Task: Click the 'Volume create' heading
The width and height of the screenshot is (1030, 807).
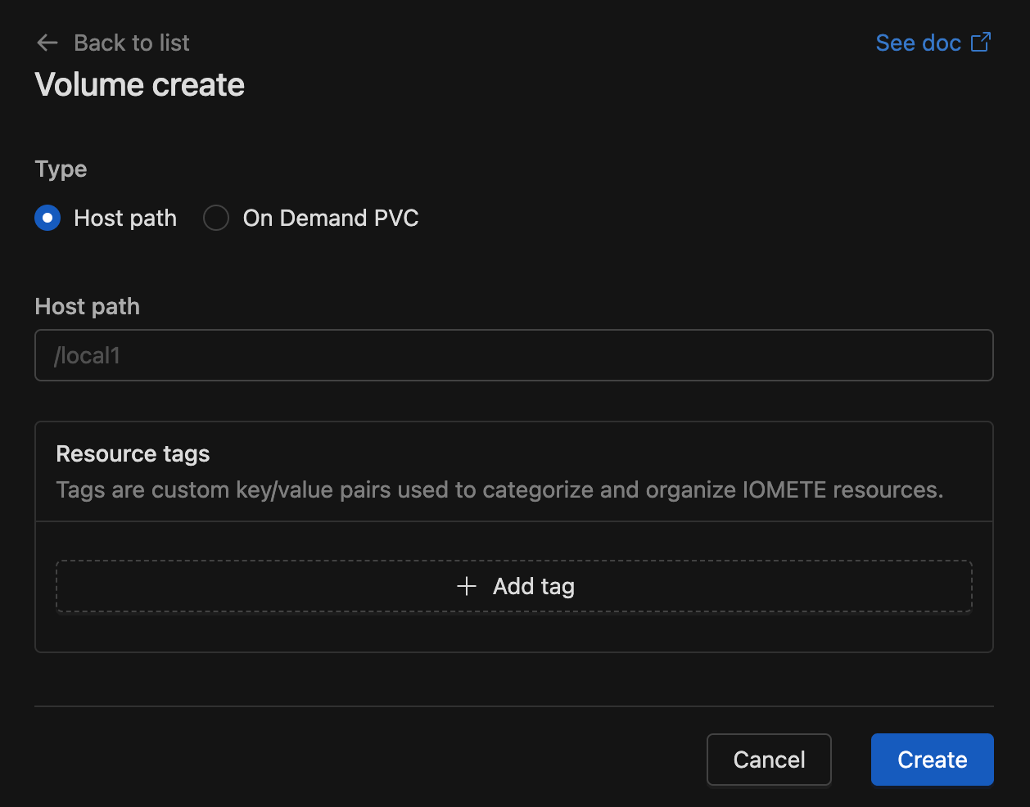Action: pos(140,85)
